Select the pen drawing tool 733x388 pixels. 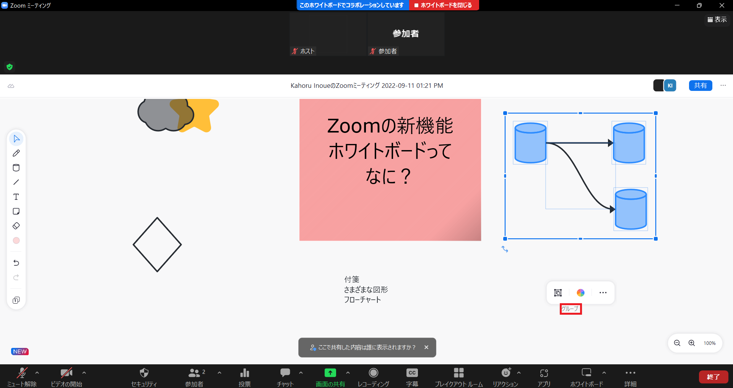pyautogui.click(x=16, y=153)
